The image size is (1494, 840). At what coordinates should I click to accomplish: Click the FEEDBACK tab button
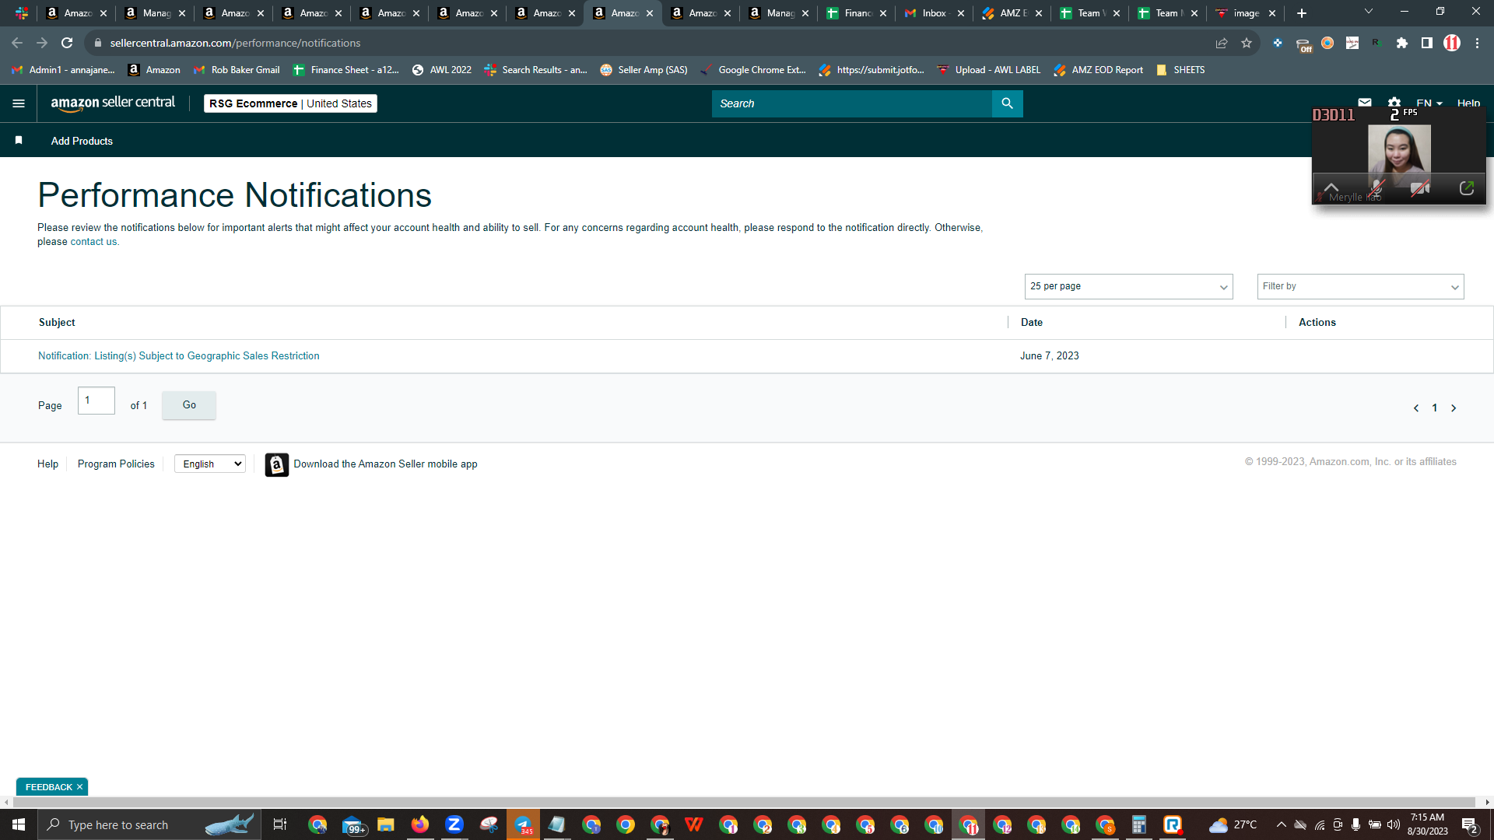point(48,787)
